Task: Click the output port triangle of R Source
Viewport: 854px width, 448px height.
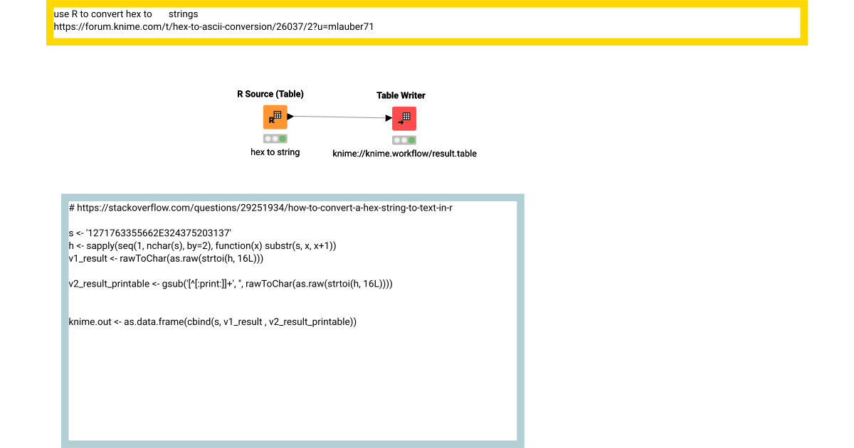Action: [x=290, y=117]
